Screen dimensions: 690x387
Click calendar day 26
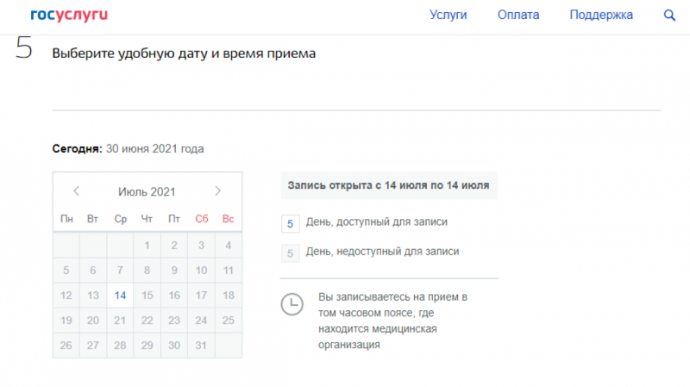point(66,346)
